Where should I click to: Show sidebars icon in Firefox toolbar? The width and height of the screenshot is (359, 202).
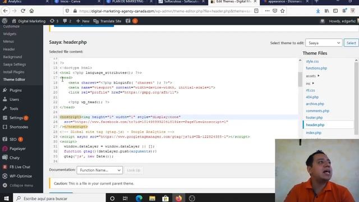click(x=335, y=11)
